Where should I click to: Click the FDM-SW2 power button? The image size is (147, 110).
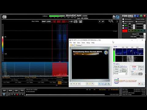click(4, 94)
